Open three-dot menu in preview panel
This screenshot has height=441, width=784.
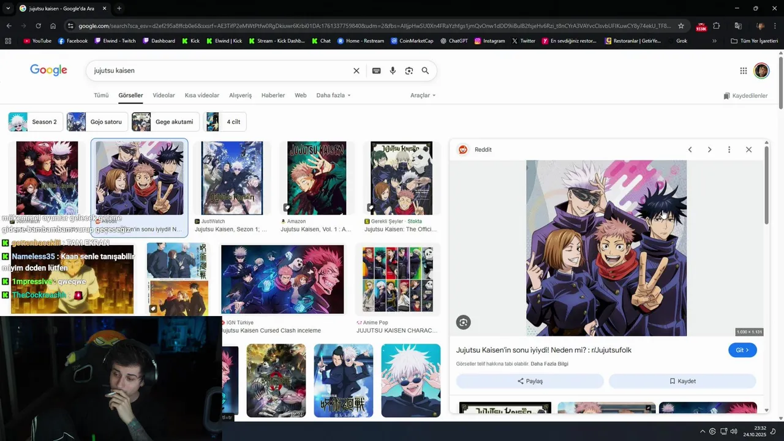point(729,149)
